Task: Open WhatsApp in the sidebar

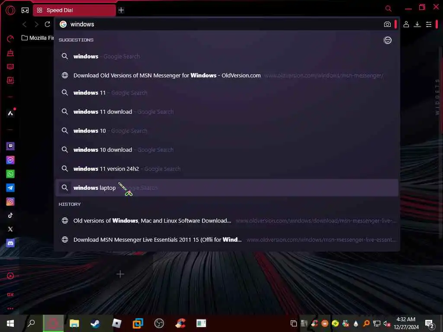Action: 10,174
